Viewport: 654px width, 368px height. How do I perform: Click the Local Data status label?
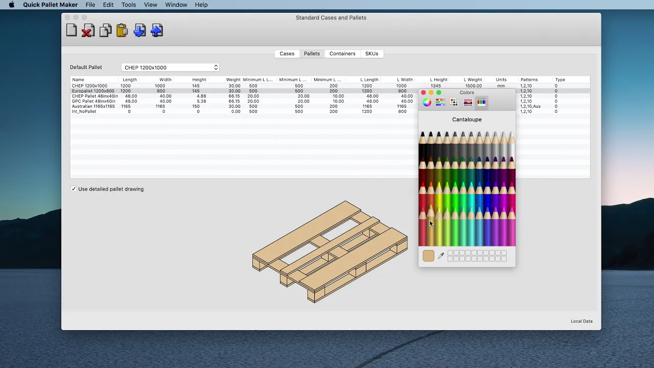pos(581,321)
